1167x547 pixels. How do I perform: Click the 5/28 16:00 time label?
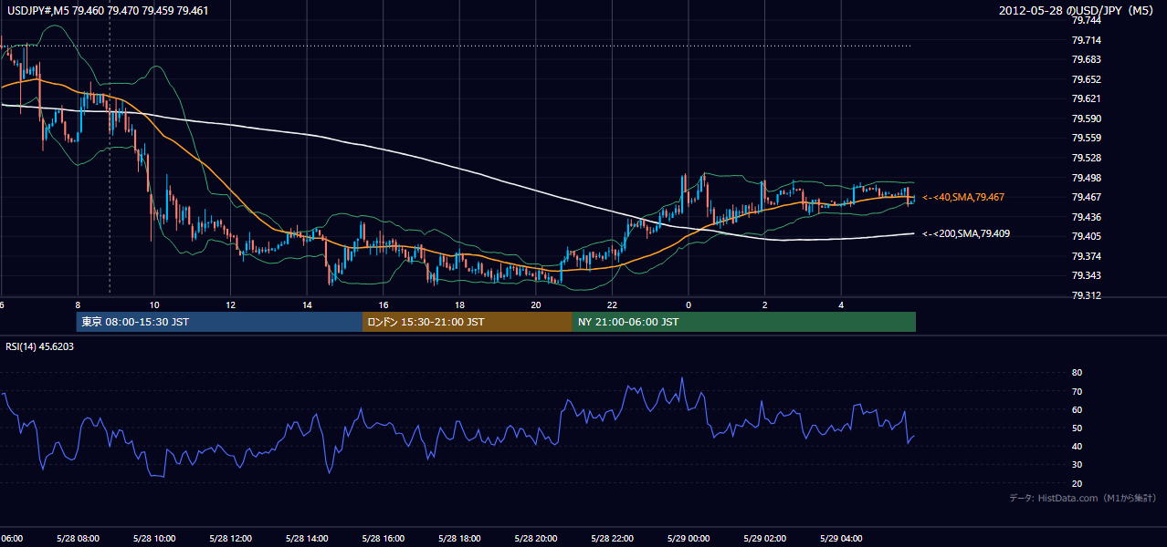point(383,538)
